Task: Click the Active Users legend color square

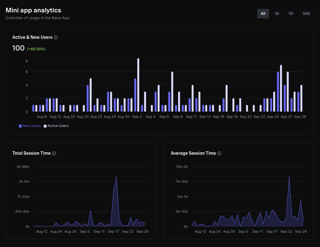Action: click(45, 126)
